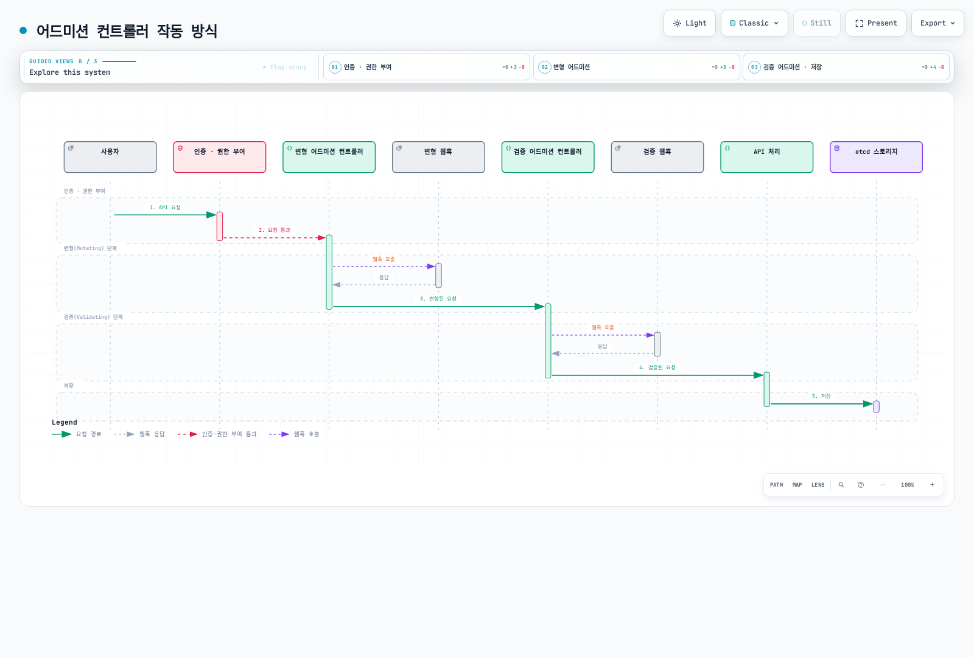
Task: Click shield icon on 인증 · 권한 부여
Action: (180, 148)
